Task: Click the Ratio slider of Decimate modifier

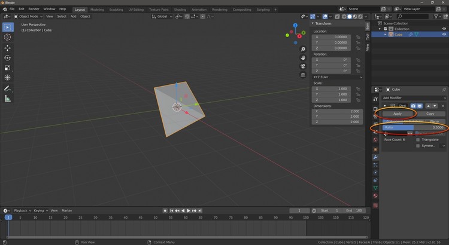Action: tap(413, 127)
